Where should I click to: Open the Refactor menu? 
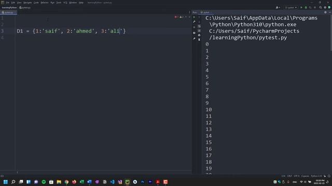coord(45,3)
